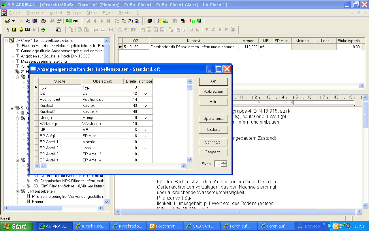
Task: Click the italic K formatting icon
Action: tap(213, 29)
